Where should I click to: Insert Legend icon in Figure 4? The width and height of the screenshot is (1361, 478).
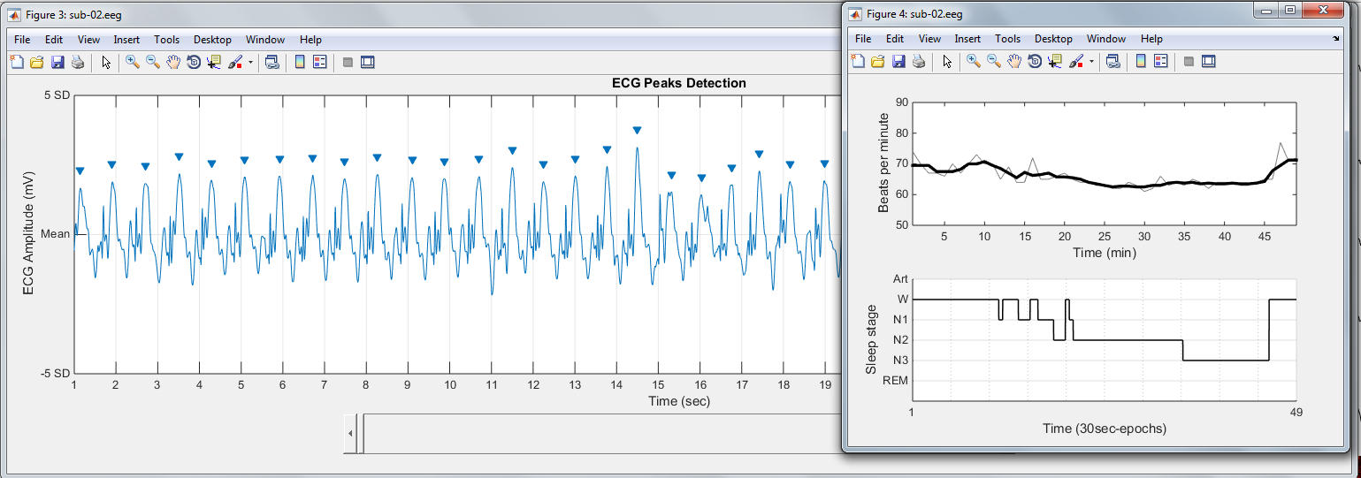(1161, 61)
